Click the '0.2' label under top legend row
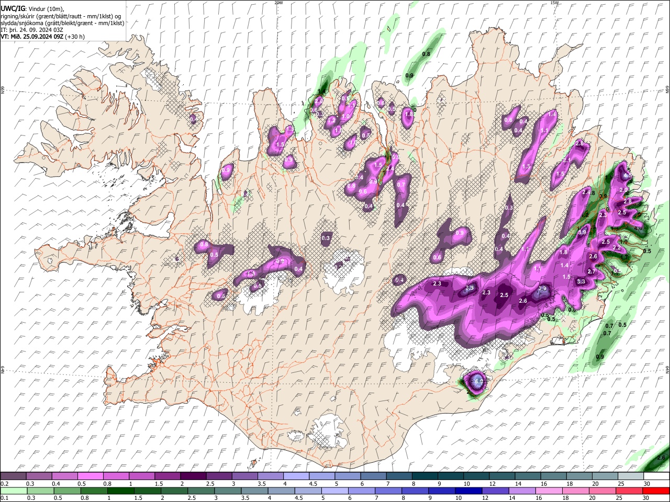The height and width of the screenshot is (502, 670). 4,484
